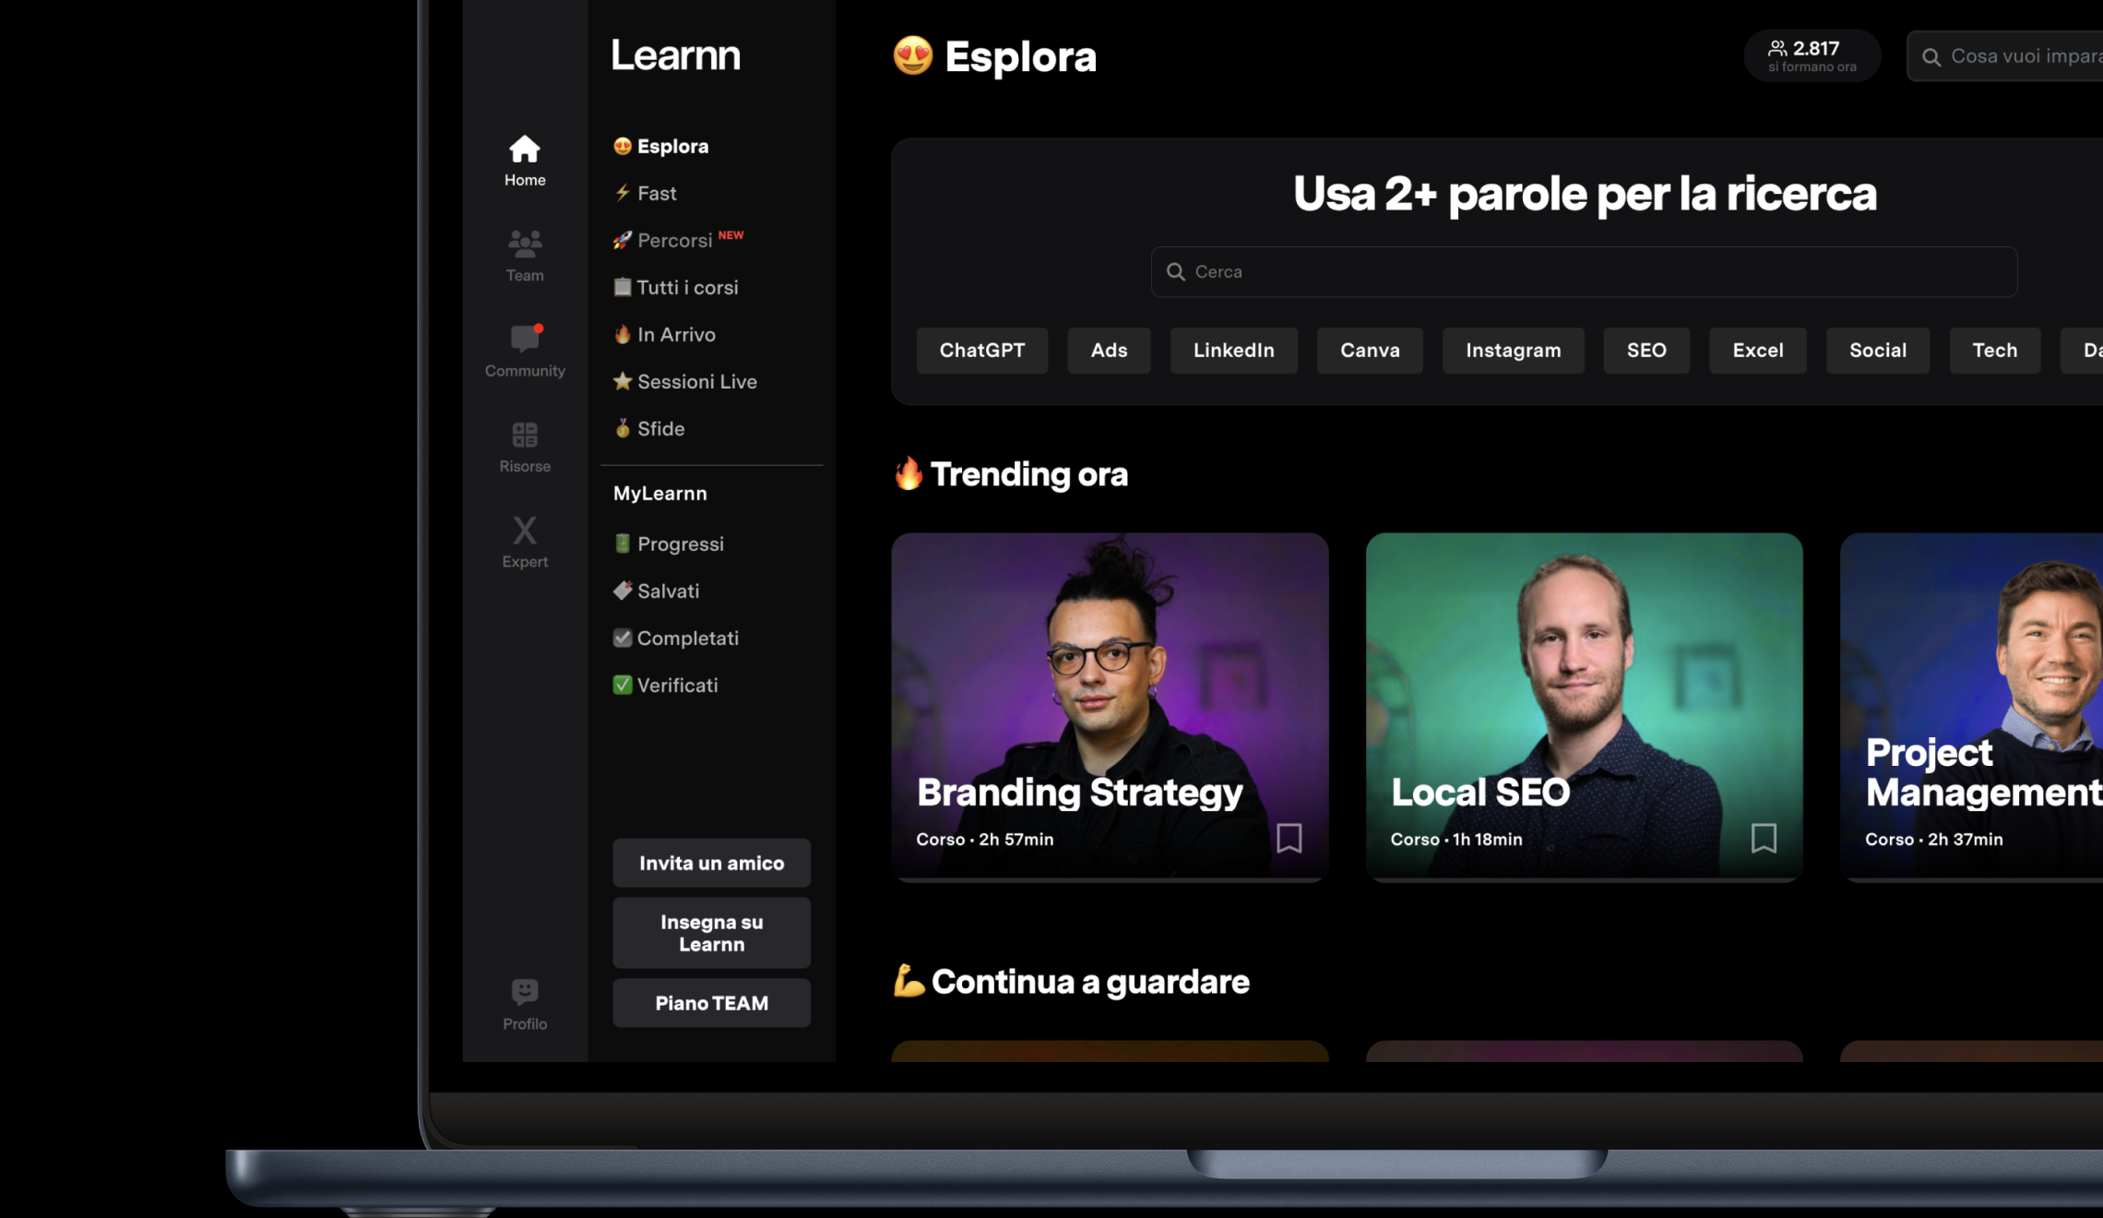Click the Cerca search field
The width and height of the screenshot is (2103, 1218).
coord(1583,272)
